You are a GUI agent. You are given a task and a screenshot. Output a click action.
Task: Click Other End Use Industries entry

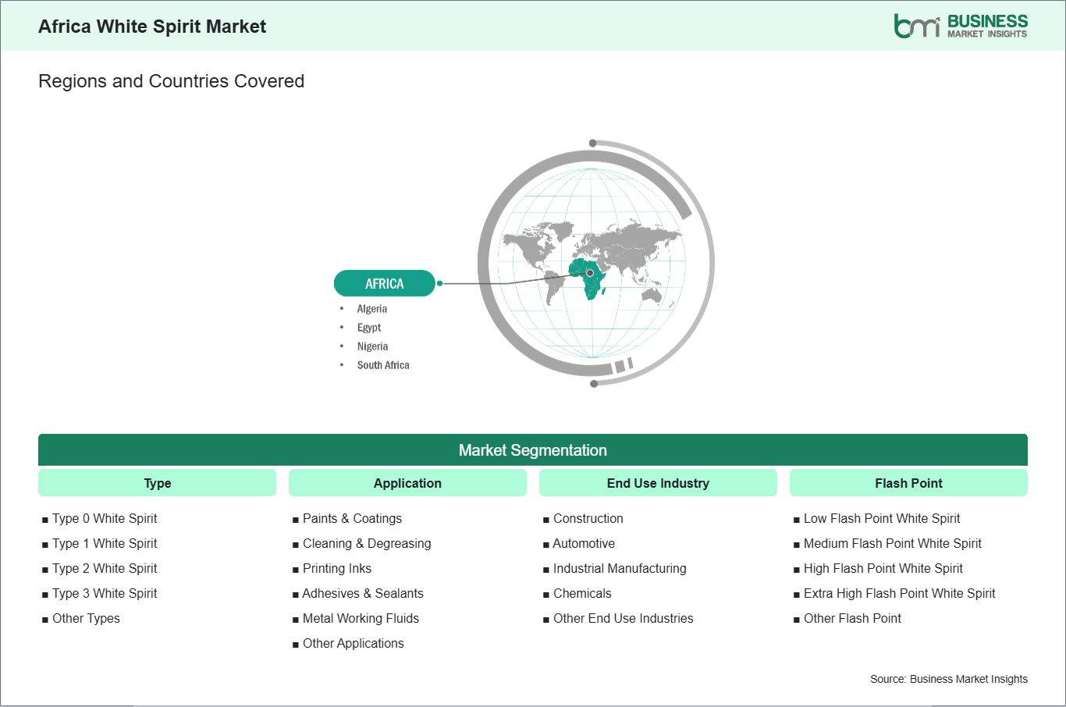pos(624,618)
